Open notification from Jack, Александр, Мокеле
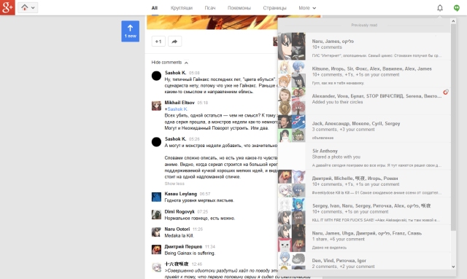The width and height of the screenshot is (467, 279). [x=364, y=128]
